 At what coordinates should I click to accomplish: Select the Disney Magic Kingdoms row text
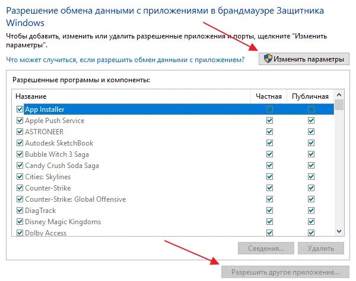pos(63,222)
